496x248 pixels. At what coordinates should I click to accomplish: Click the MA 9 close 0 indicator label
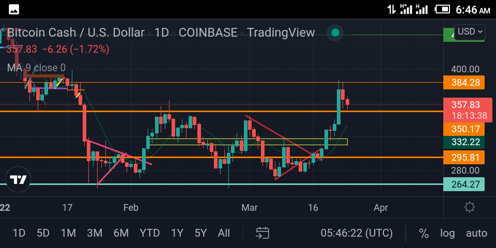(x=36, y=68)
